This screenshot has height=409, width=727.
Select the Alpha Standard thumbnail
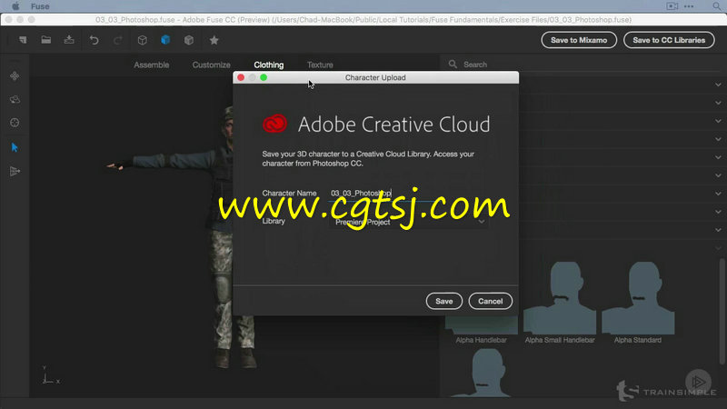tap(638, 299)
